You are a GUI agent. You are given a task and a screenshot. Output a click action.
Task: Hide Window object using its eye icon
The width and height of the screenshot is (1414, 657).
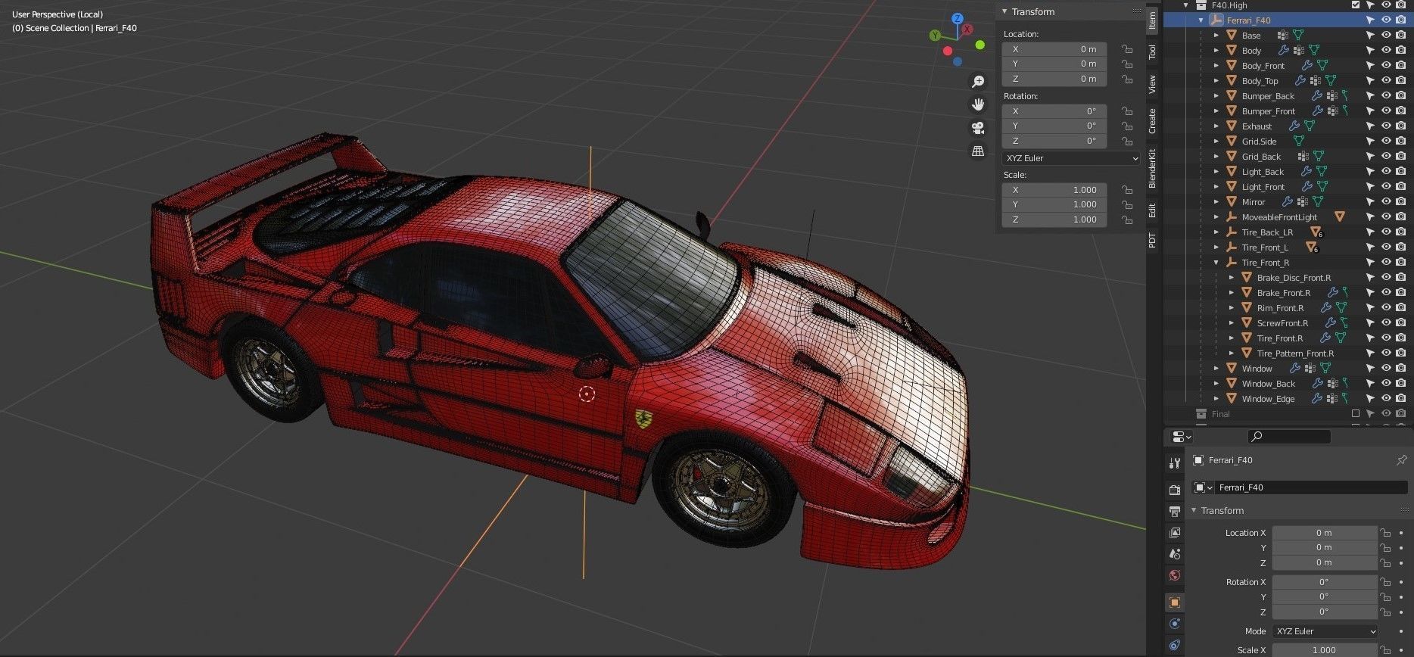tap(1386, 369)
